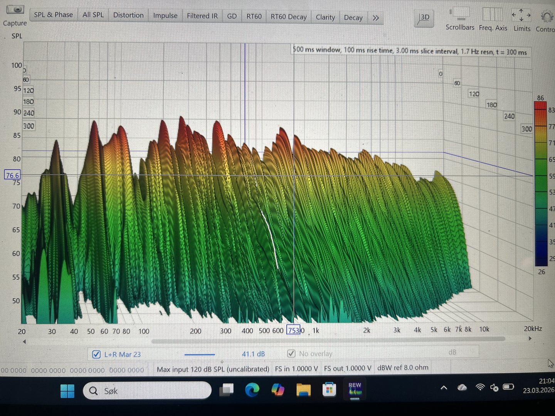Click the 26 value below the color scale

click(542, 272)
